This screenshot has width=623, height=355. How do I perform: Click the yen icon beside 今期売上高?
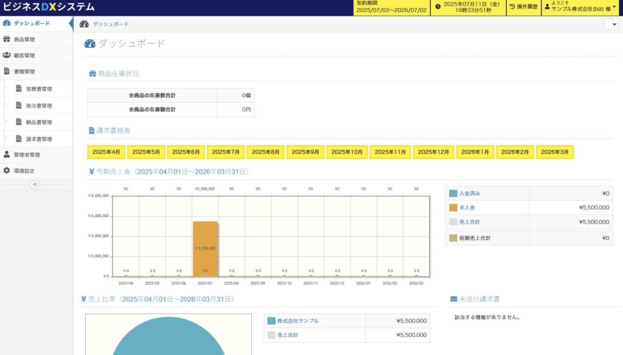pos(91,171)
